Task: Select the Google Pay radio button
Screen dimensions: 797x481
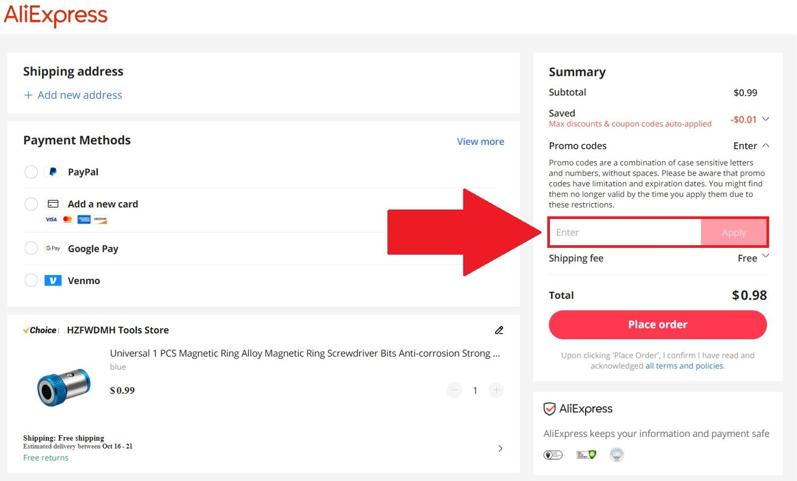Action: click(31, 248)
